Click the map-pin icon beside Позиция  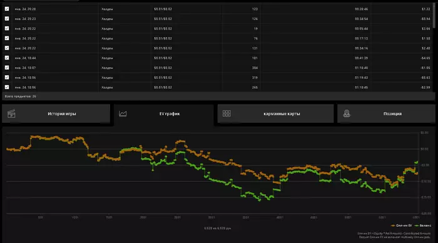(347, 113)
